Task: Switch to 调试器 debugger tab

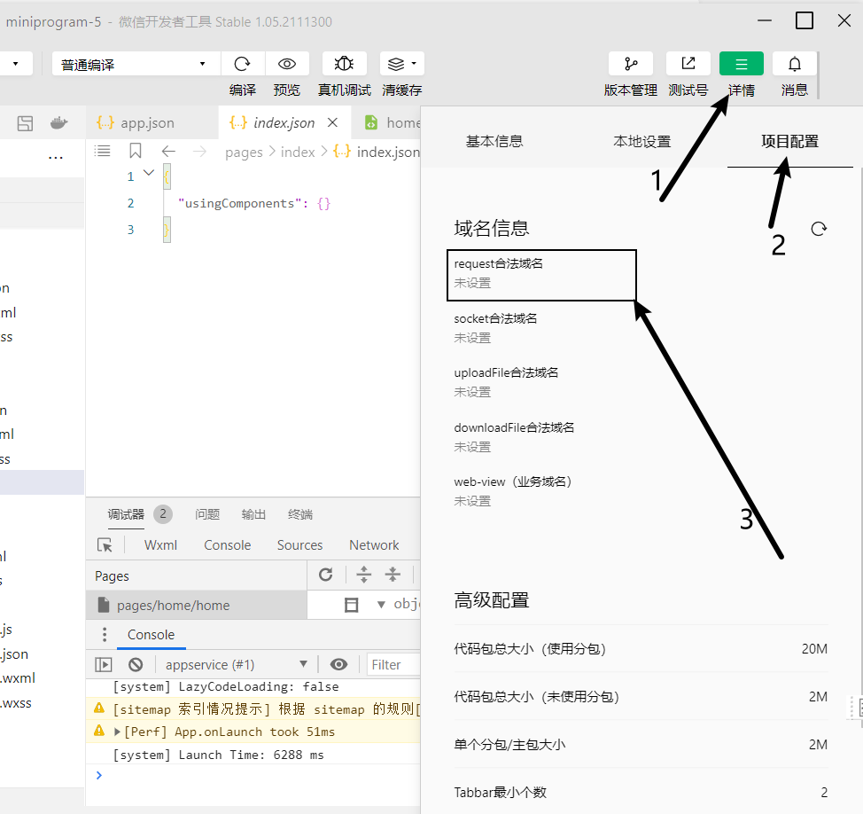Action: [126, 514]
